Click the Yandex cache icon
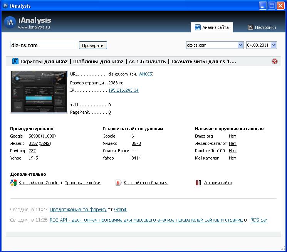 (x=119, y=183)
